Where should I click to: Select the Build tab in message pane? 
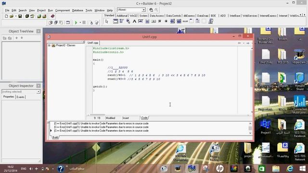pos(55,137)
